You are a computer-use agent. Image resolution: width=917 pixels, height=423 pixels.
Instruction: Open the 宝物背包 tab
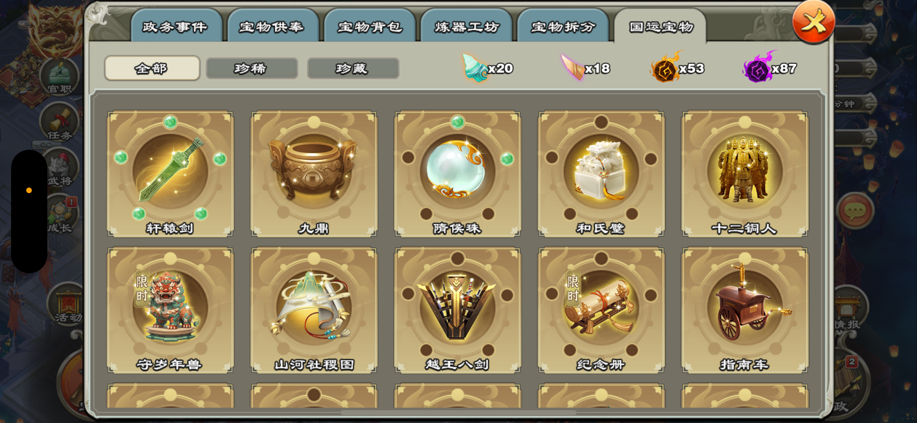coord(370,26)
